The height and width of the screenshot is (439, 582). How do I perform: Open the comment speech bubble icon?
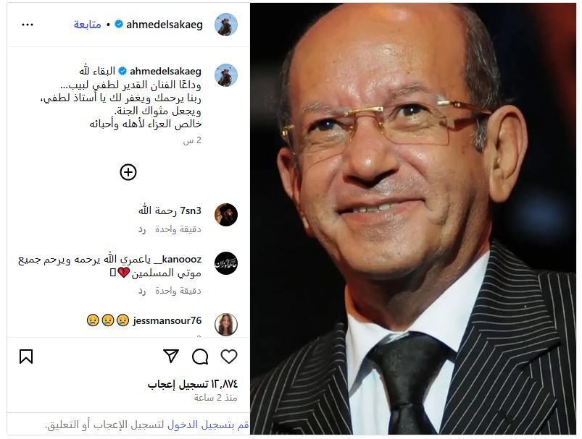coord(200,357)
